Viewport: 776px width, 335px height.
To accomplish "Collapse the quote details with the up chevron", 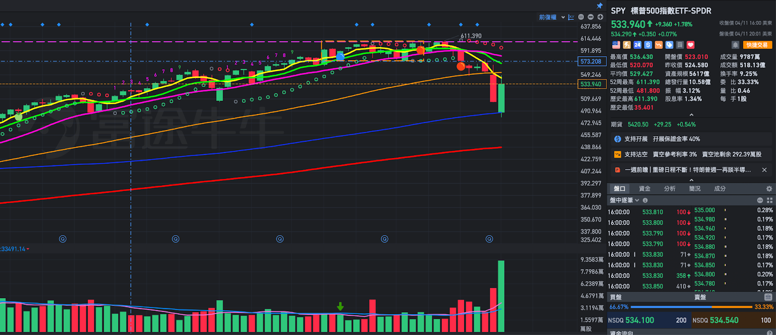I will coord(691,115).
